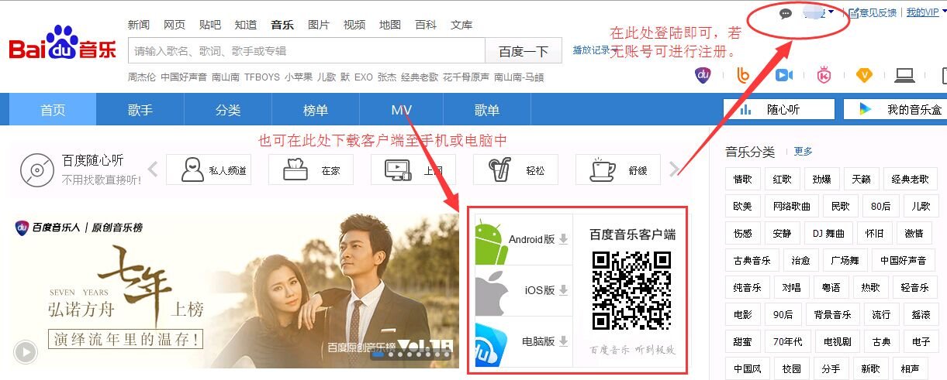Viewport: 947px width, 380px height.
Task: Click the Baidu Music logo
Action: click(x=62, y=43)
